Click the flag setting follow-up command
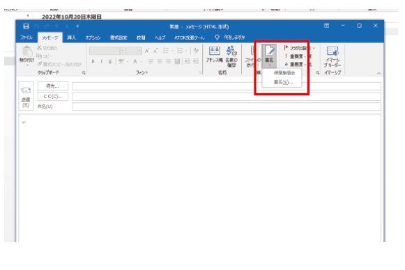The image size is (405, 270). 299,48
